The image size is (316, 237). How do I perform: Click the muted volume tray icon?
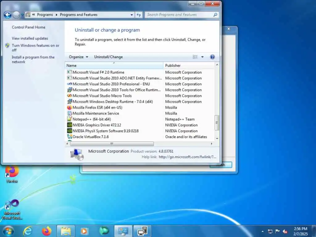tap(285, 231)
